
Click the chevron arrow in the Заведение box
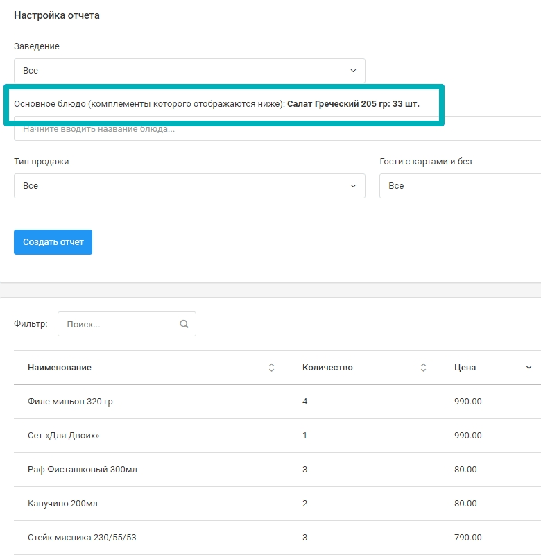point(353,71)
